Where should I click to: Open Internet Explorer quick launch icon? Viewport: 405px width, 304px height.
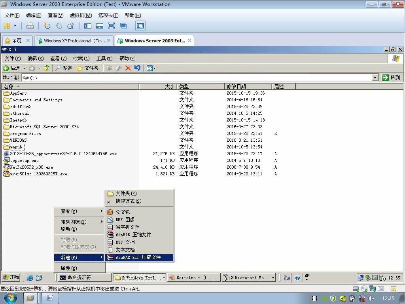(30, 277)
